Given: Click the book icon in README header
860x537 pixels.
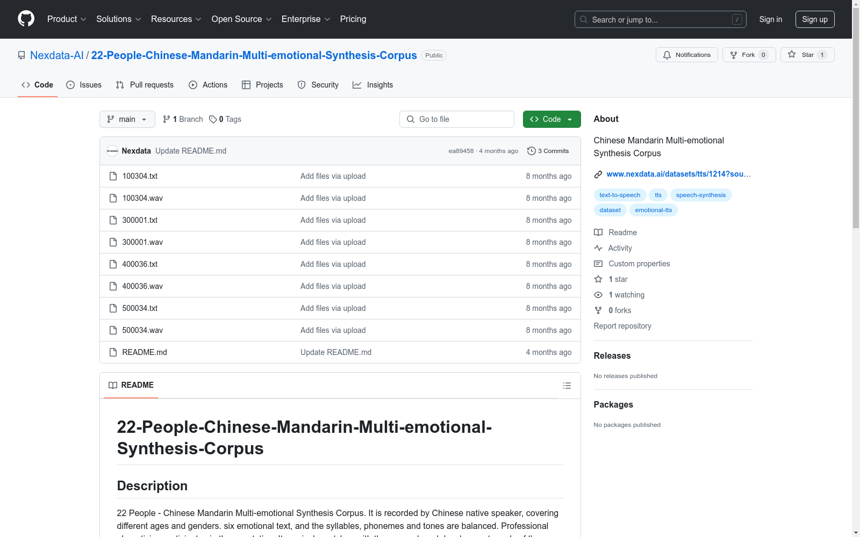Looking at the screenshot, I should [x=113, y=385].
